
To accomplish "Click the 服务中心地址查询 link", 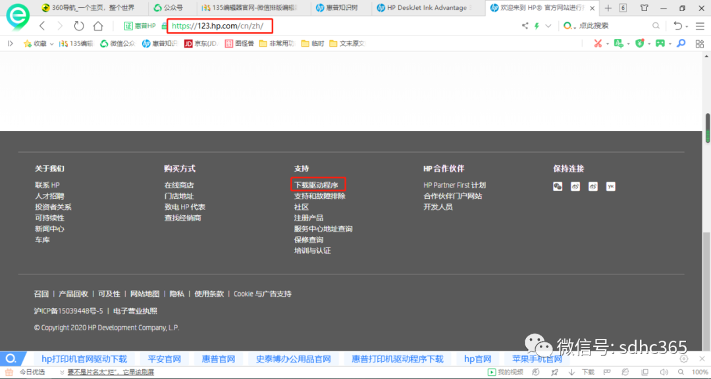I will 323,228.
